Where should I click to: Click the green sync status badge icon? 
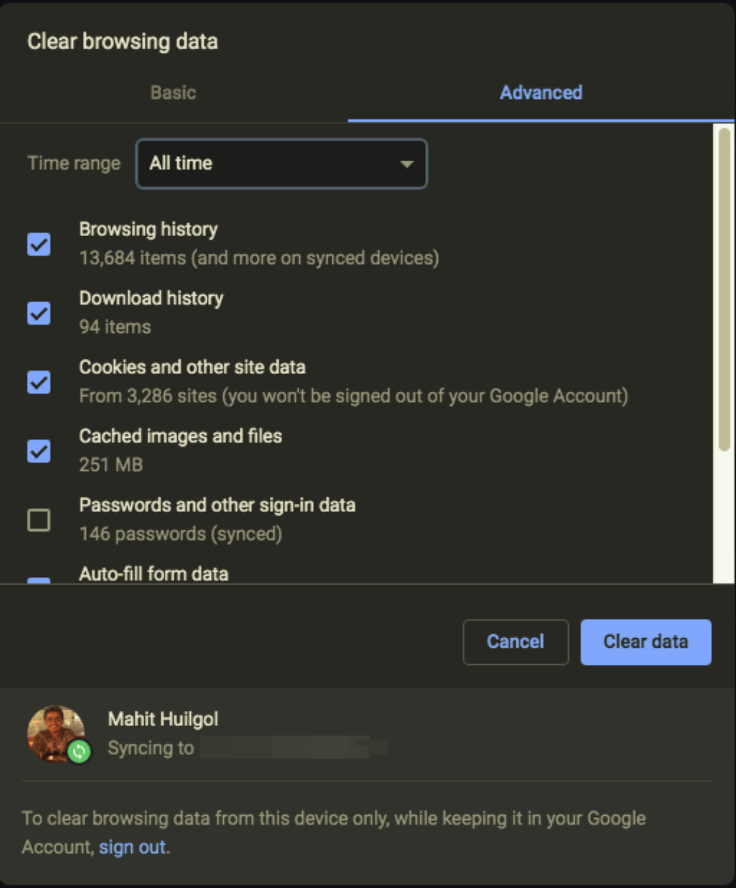click(x=79, y=751)
